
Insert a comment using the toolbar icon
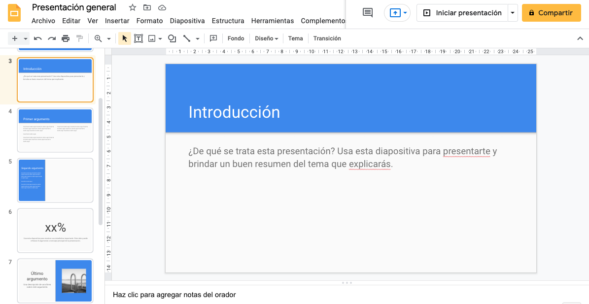(213, 38)
